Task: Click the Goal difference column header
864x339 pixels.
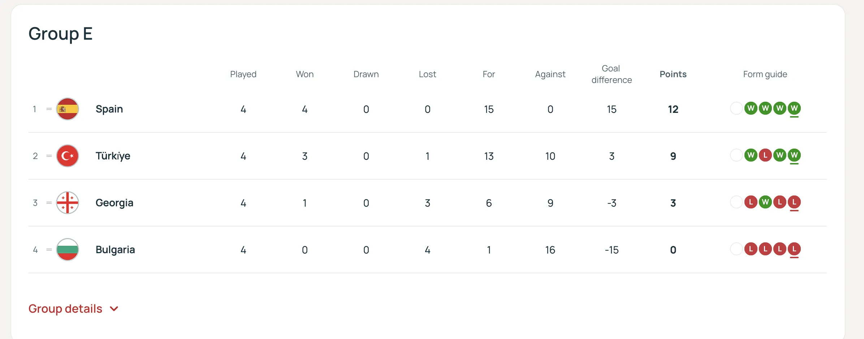Action: tap(612, 74)
